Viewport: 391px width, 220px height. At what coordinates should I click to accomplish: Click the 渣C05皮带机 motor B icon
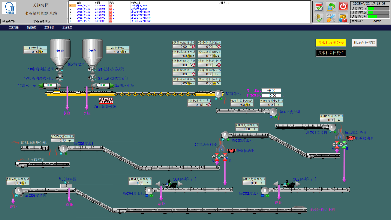pyautogui.click(x=63, y=148)
